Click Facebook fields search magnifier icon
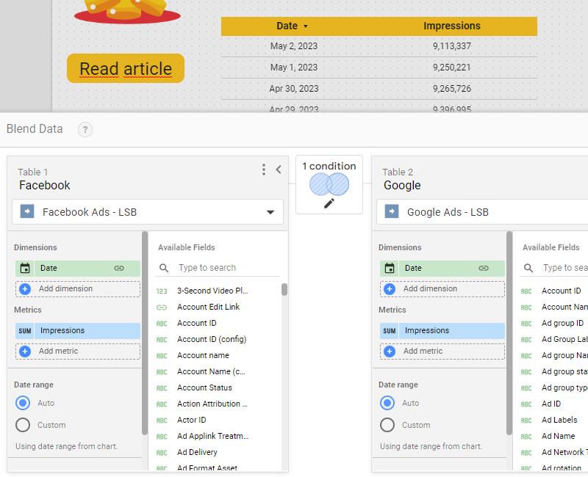This screenshot has height=477, width=588. tap(164, 268)
